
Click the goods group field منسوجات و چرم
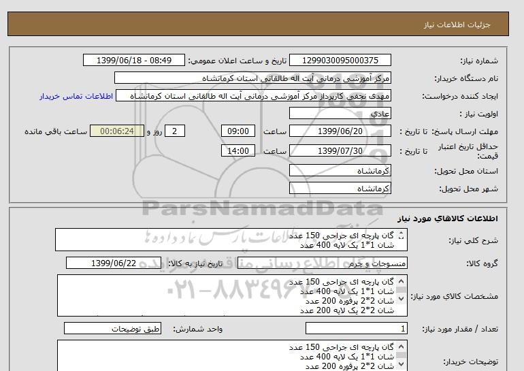[322, 263]
